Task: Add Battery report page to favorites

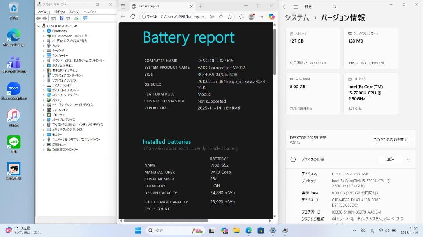Action: 230,16
